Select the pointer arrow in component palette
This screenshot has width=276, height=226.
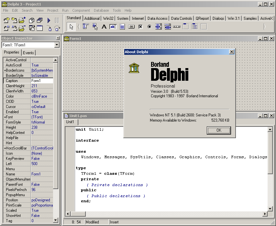71,27
